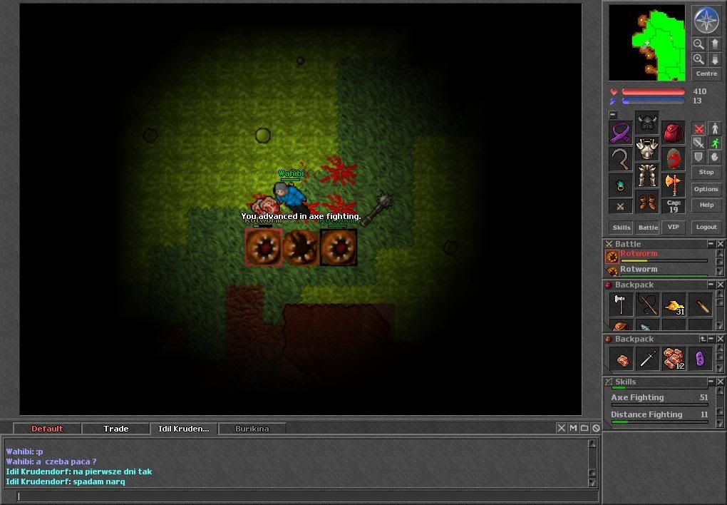Image resolution: width=727 pixels, height=505 pixels.
Task: Click the Skills panel scroll down arrow
Action: click(x=720, y=423)
